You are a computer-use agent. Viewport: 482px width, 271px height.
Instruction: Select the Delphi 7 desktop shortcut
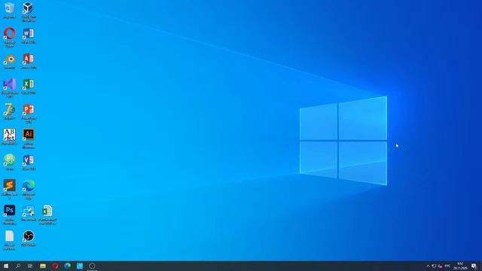click(10, 111)
